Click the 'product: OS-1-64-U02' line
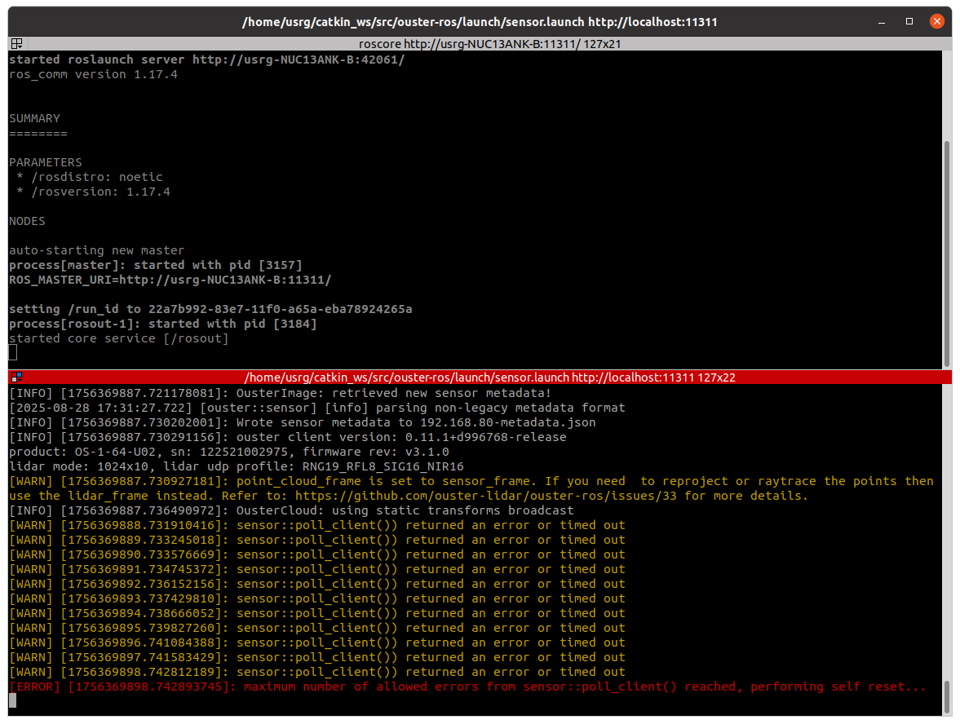This screenshot has width=960, height=724. pos(229,452)
